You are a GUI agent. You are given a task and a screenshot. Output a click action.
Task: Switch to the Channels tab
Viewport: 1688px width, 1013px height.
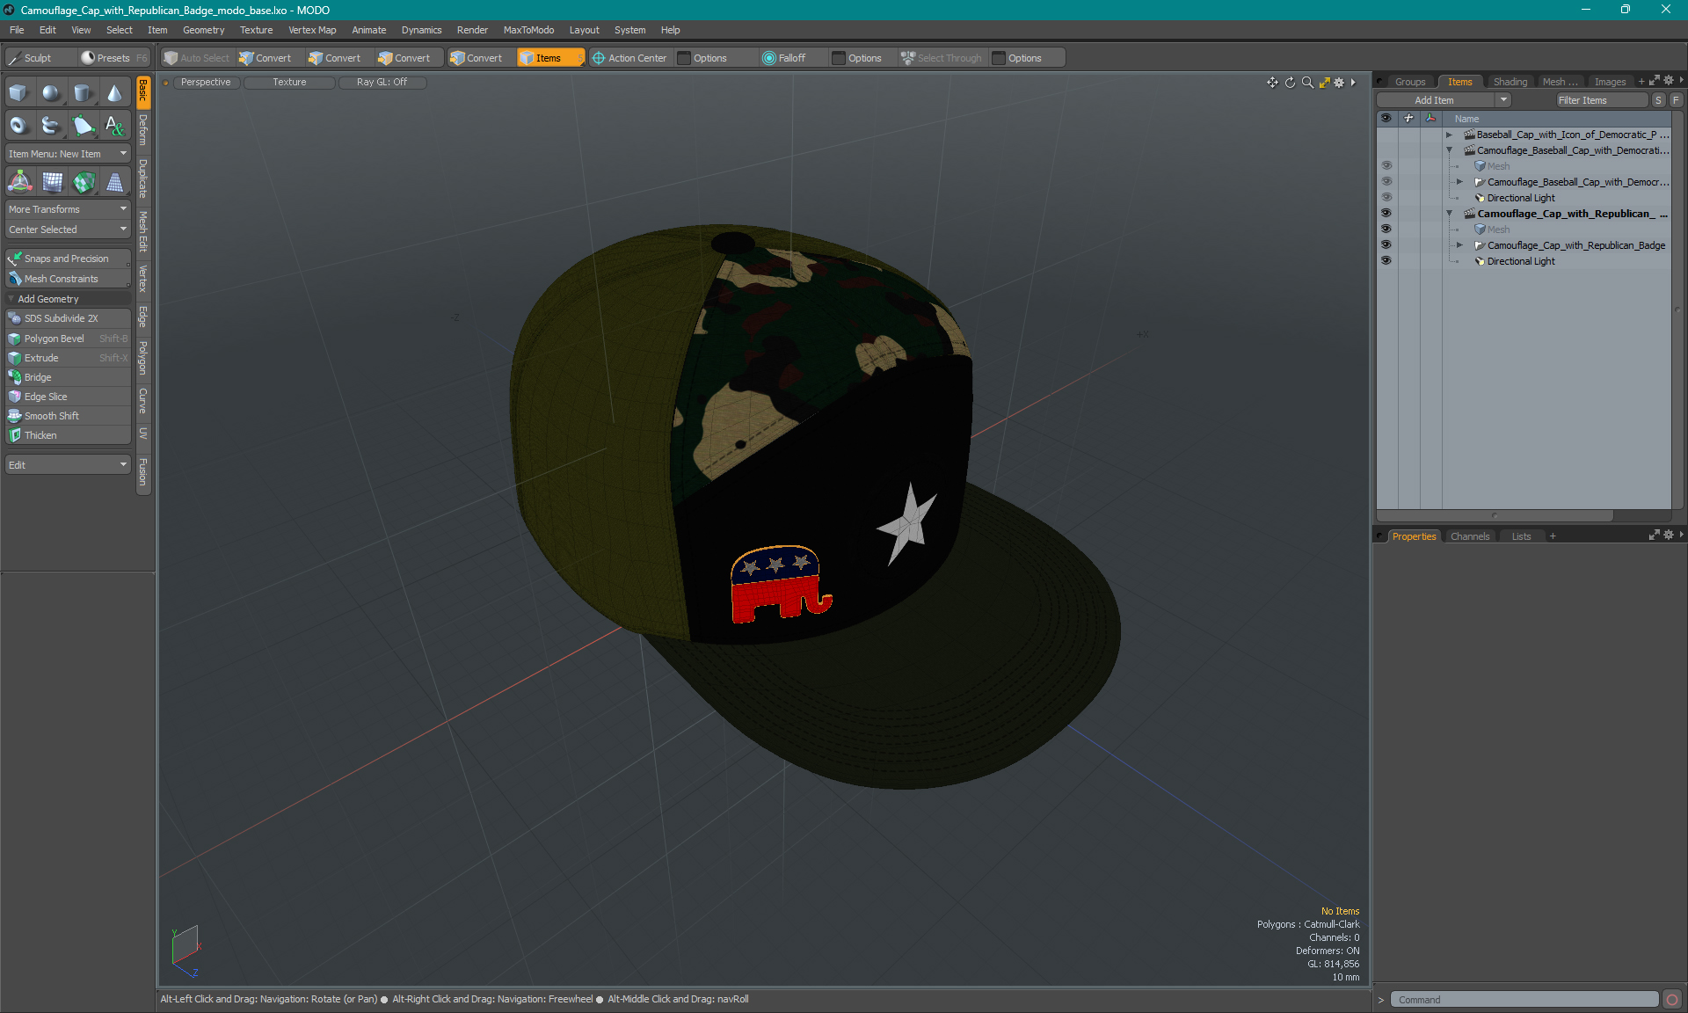pos(1469,536)
